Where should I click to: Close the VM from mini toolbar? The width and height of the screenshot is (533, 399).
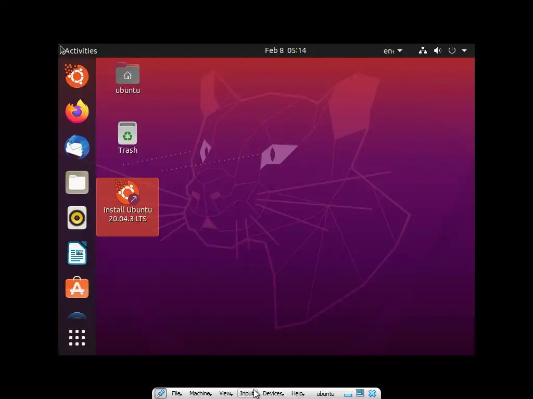tap(372, 393)
